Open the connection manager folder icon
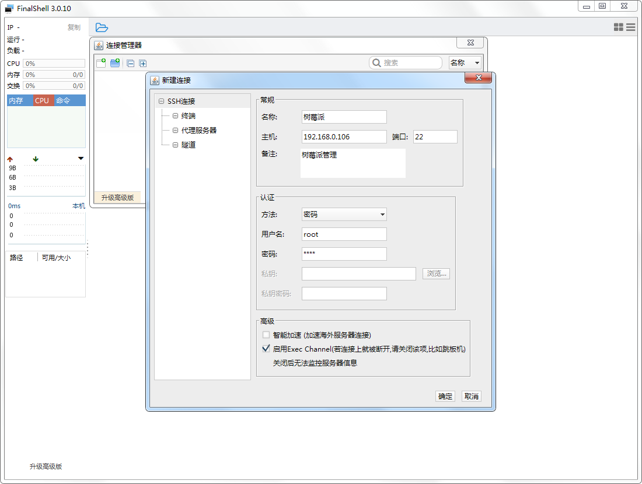This screenshot has width=642, height=484. pyautogui.click(x=102, y=27)
